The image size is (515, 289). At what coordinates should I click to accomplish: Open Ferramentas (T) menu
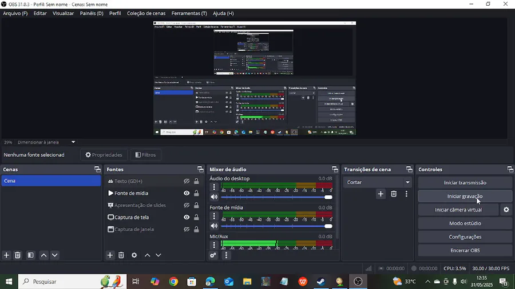189,14
